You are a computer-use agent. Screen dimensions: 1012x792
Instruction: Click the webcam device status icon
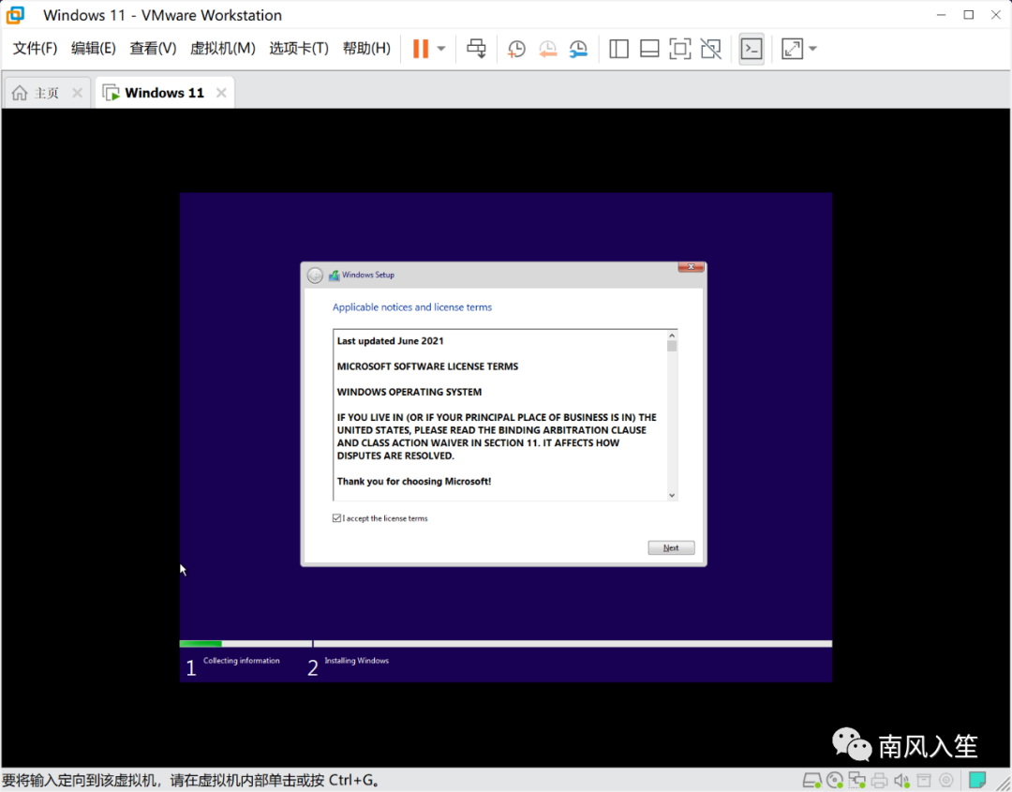click(946, 781)
